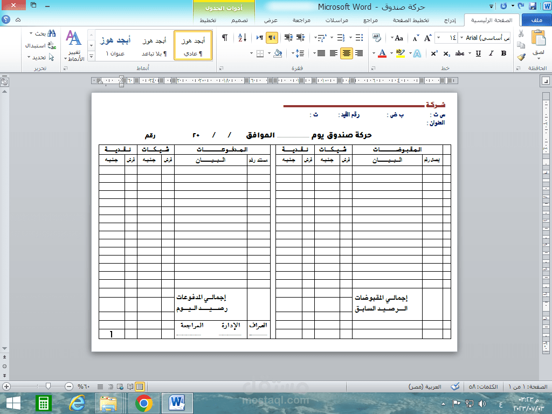The height and width of the screenshot is (414, 552).
Task: Toggle show paragraph marks (¶)
Action: tap(225, 38)
